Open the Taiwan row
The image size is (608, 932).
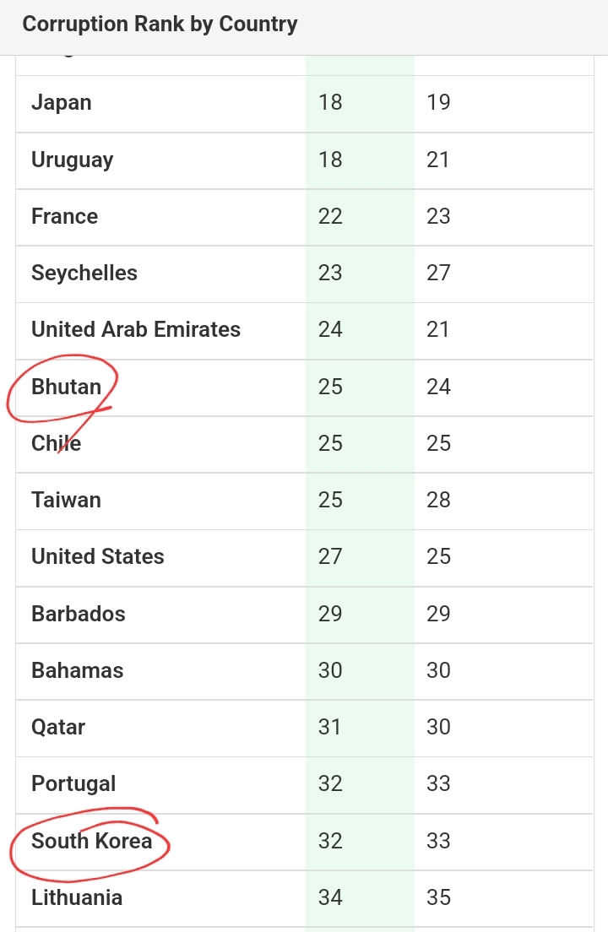click(x=304, y=501)
